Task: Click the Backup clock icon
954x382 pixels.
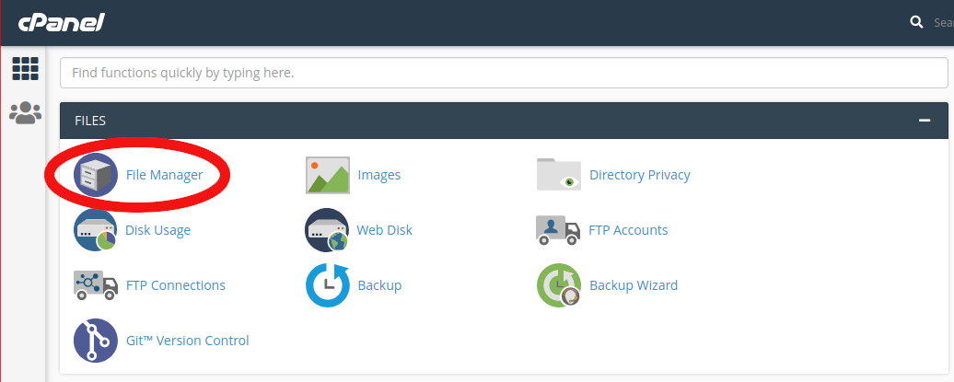Action: tap(327, 285)
